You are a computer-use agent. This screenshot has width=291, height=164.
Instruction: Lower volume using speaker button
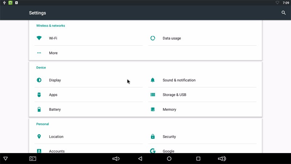116,159
